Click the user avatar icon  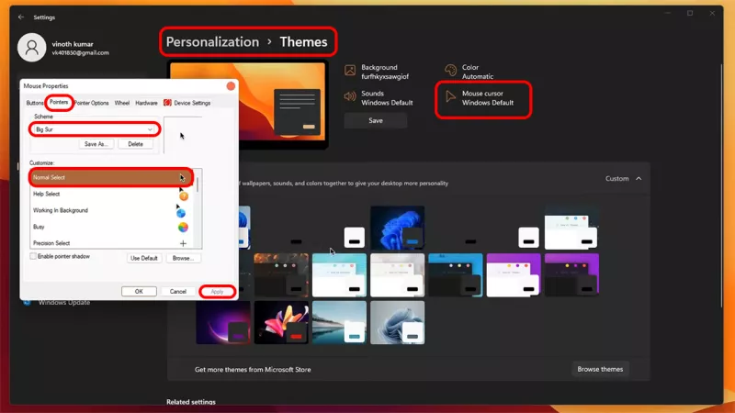tap(32, 48)
